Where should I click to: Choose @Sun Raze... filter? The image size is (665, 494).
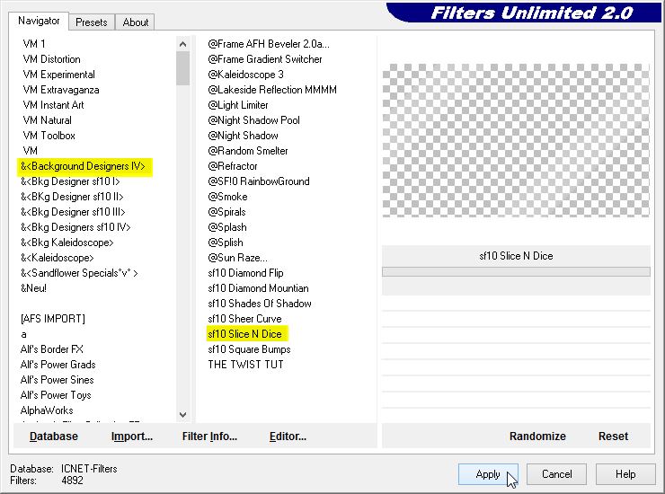coord(237,258)
